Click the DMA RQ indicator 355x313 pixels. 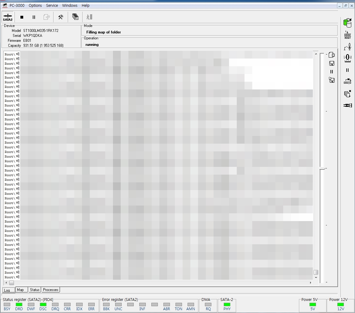(x=208, y=305)
